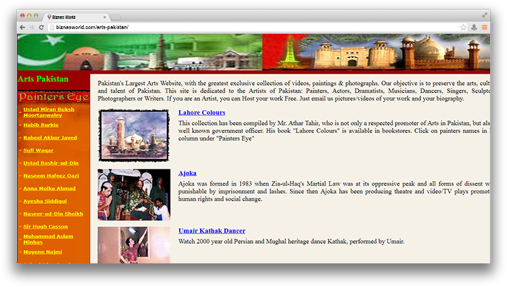Click the Biznas World tab favicon
The image size is (507, 287).
[50, 16]
